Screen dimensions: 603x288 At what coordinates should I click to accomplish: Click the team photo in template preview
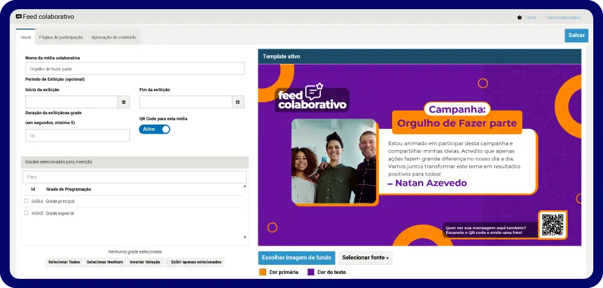(334, 161)
